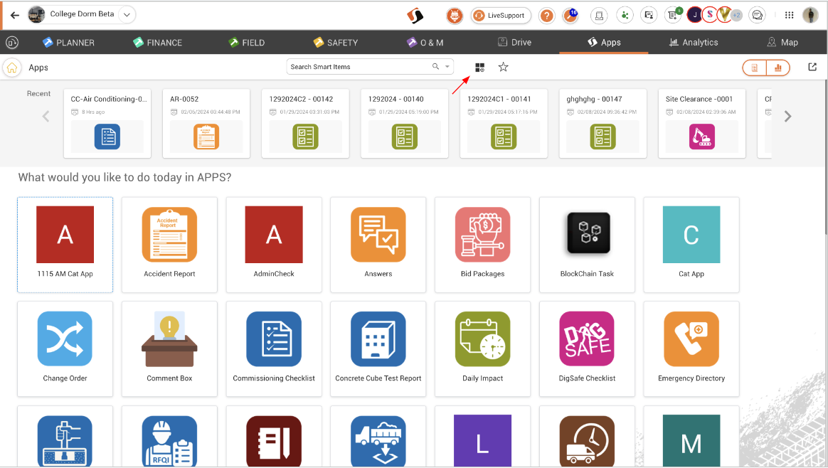This screenshot has width=828, height=468.
Task: Click the favorites star icon
Action: 503,67
